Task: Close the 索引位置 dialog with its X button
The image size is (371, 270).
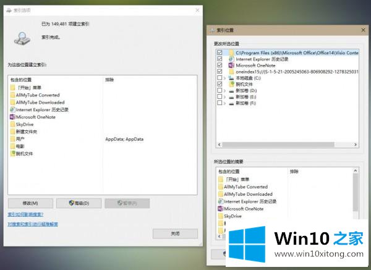Action: 363,30
